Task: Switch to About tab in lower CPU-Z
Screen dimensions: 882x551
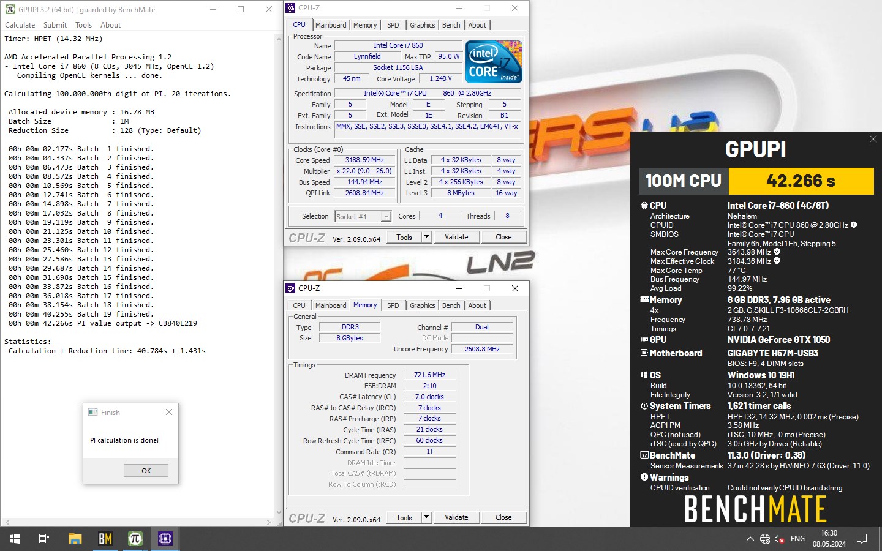Action: pyautogui.click(x=477, y=305)
